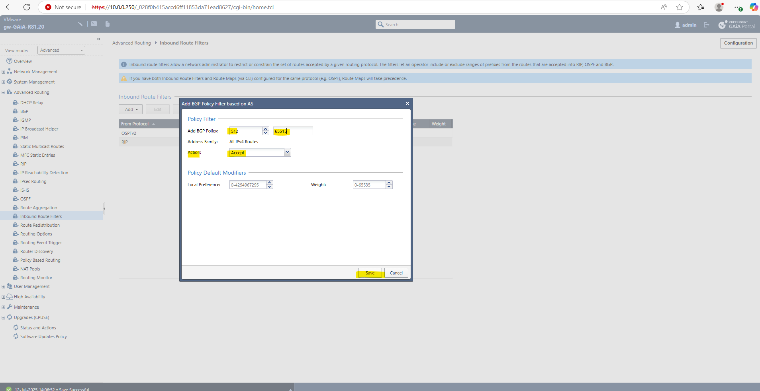Increase Local Preference with up arrow
The height and width of the screenshot is (391, 760).
[x=270, y=183]
